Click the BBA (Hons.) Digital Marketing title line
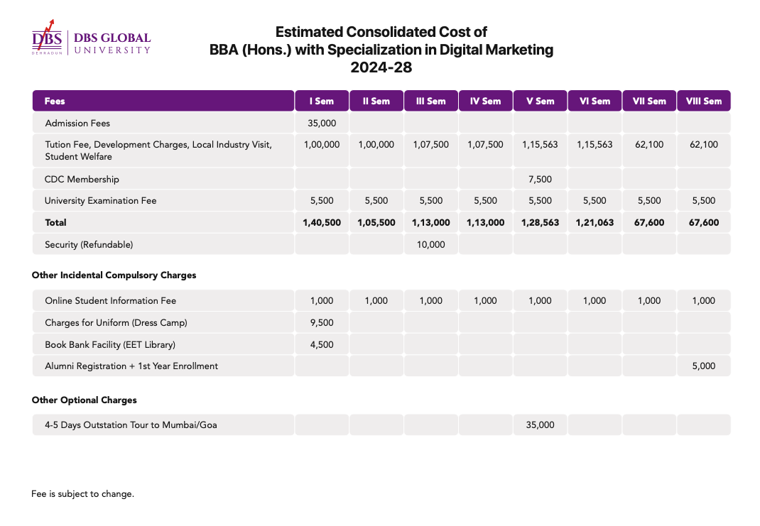Image resolution: width=760 pixels, height=526 pixels. (x=381, y=50)
